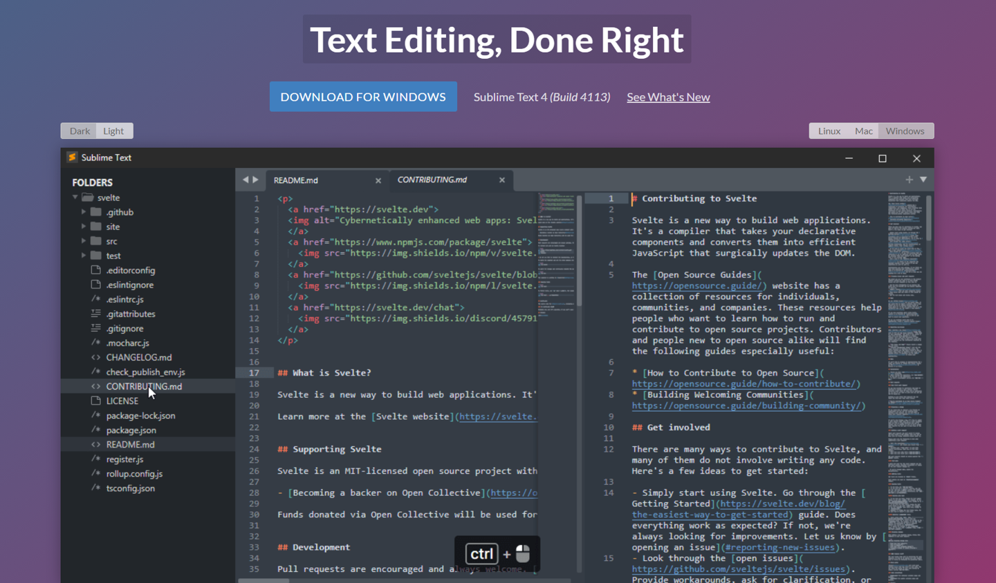Click the right pane vertical scrollbar
This screenshot has width=996, height=583.
pyautogui.click(x=929, y=218)
